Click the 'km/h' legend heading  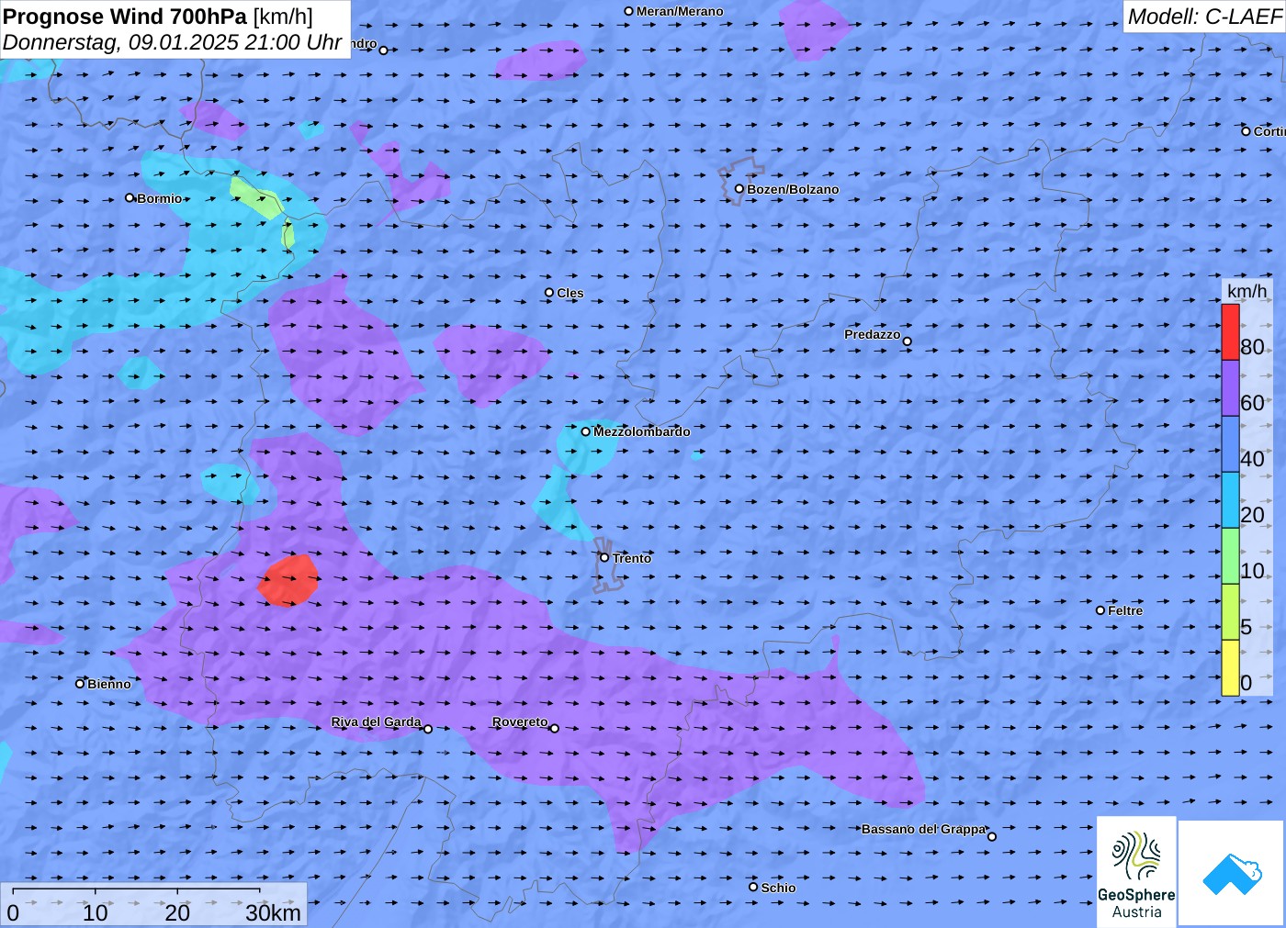pyautogui.click(x=1247, y=291)
